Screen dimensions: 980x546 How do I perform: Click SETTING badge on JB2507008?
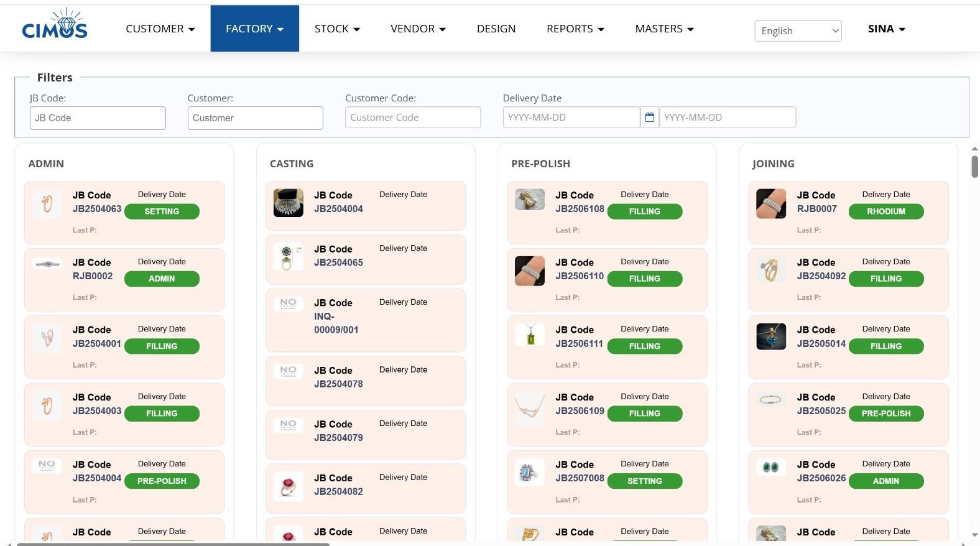(645, 481)
